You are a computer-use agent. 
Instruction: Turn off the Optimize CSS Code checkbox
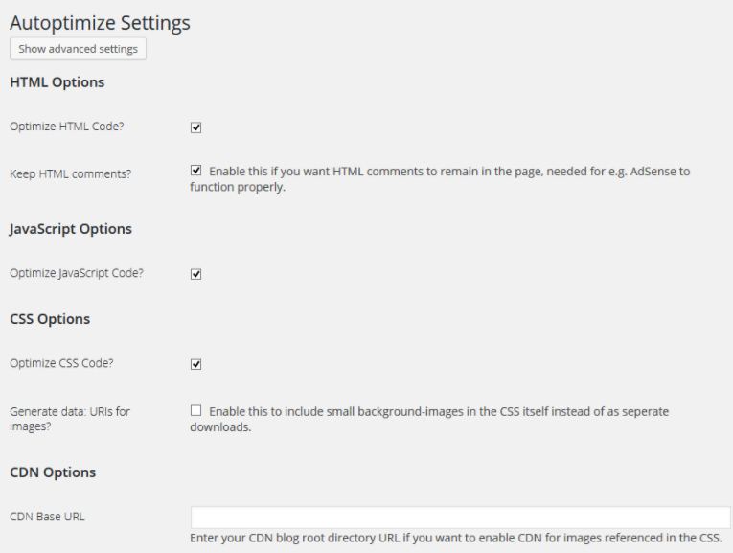pos(195,364)
